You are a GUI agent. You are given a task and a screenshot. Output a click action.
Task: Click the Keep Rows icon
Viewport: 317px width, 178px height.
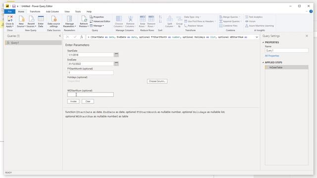click(143, 19)
